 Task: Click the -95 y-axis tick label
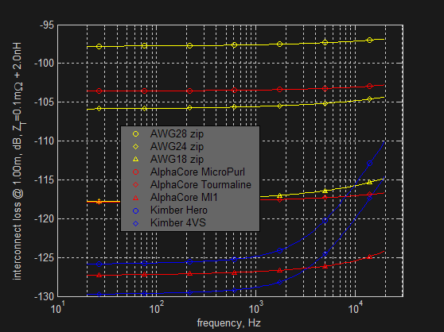tap(46, 25)
